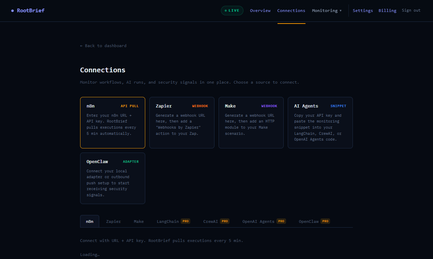Switch to the Zapier tab
Image resolution: width=433 pixels, height=259 pixels.
[114, 221]
